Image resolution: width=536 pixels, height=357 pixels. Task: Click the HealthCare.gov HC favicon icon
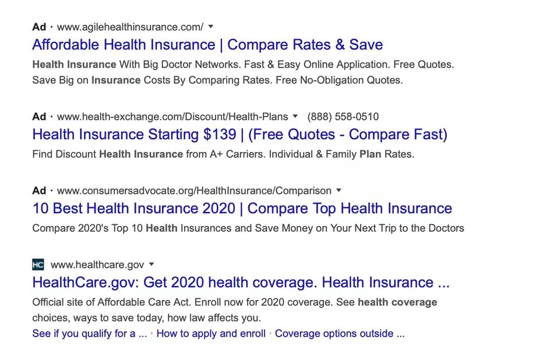tap(38, 264)
